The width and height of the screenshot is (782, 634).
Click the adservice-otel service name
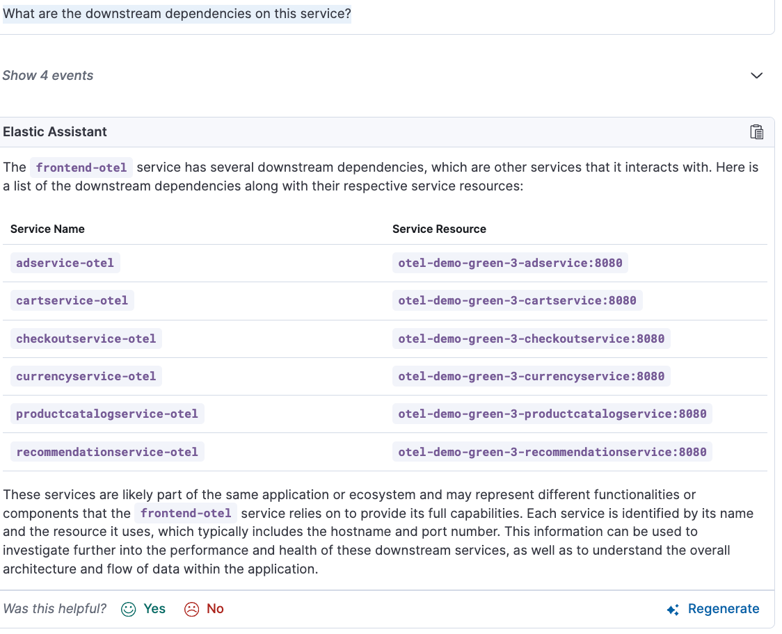click(65, 263)
